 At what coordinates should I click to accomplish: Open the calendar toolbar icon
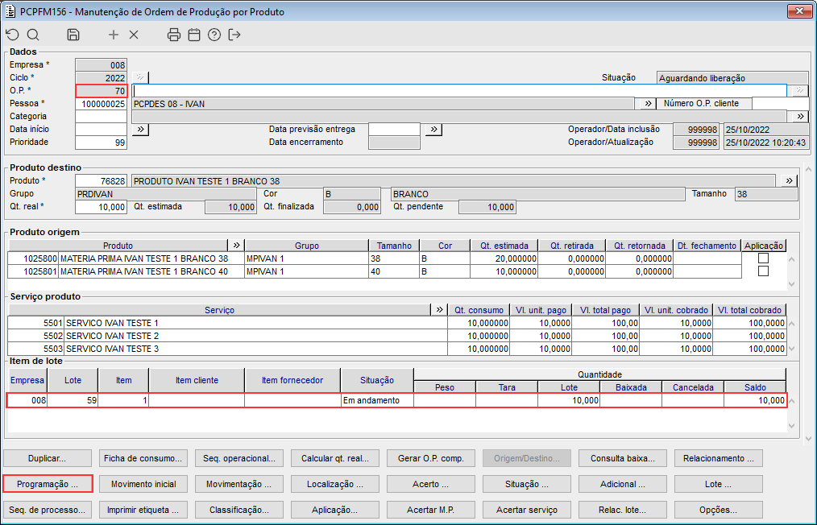point(194,35)
